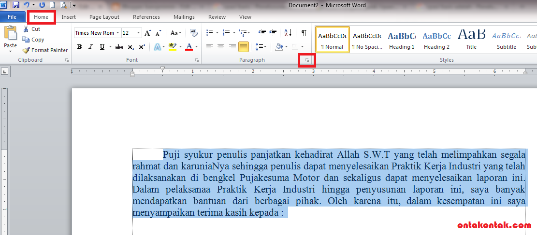Image resolution: width=537 pixels, height=235 pixels.
Task: Apply the Heading 2 style
Action: coord(436,40)
